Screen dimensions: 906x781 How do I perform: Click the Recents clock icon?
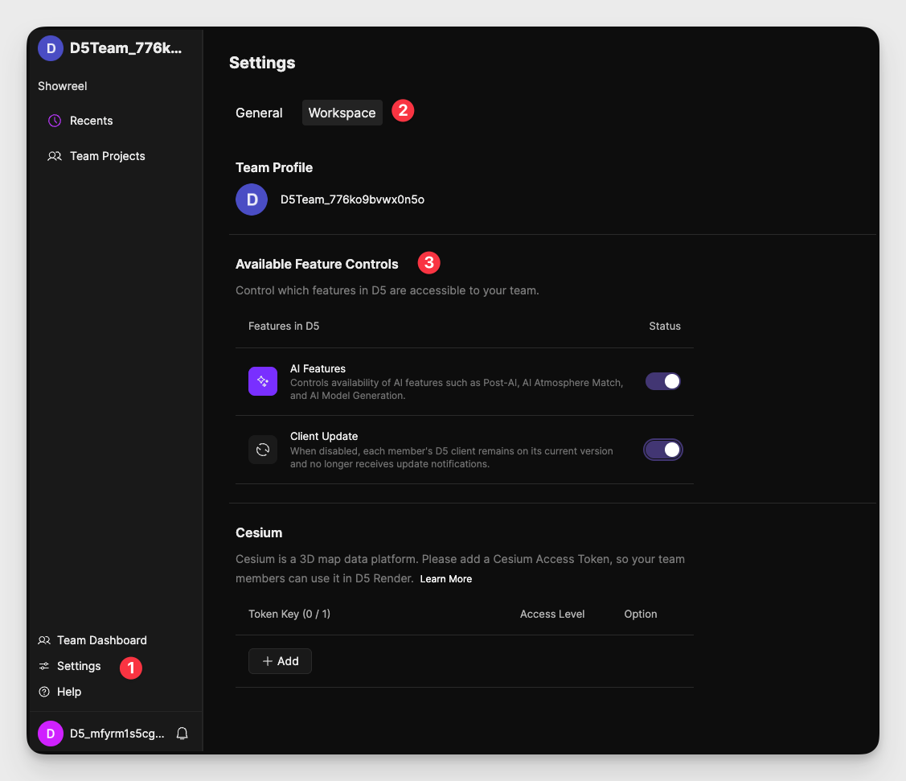(55, 121)
